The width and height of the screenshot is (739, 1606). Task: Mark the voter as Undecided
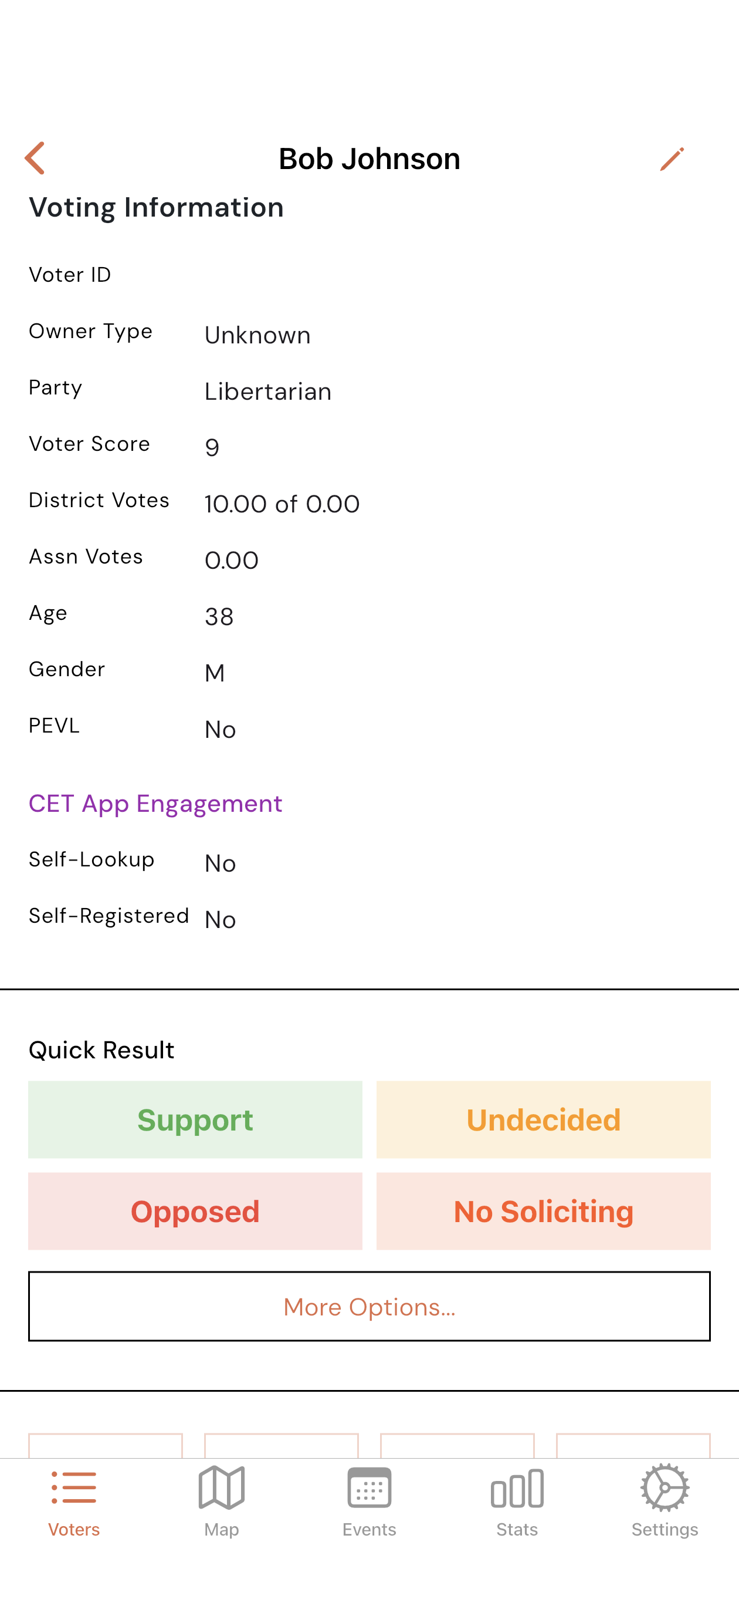click(543, 1119)
